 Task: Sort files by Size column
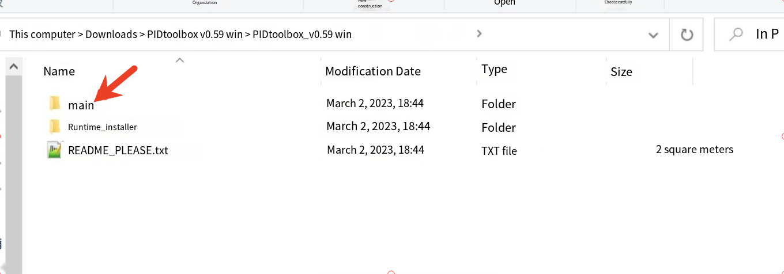click(621, 72)
